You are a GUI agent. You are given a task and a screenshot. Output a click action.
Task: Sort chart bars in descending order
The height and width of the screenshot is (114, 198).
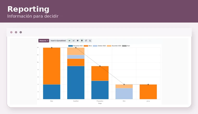[x=86, y=41]
